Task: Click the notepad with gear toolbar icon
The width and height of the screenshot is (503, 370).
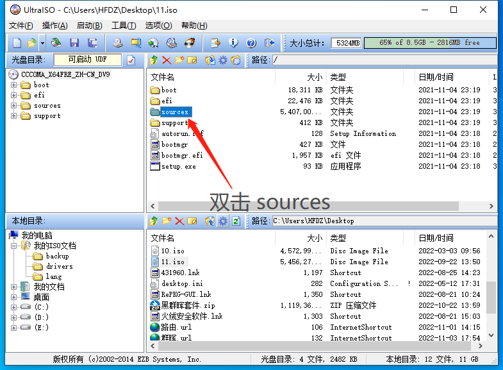Action: tap(215, 43)
